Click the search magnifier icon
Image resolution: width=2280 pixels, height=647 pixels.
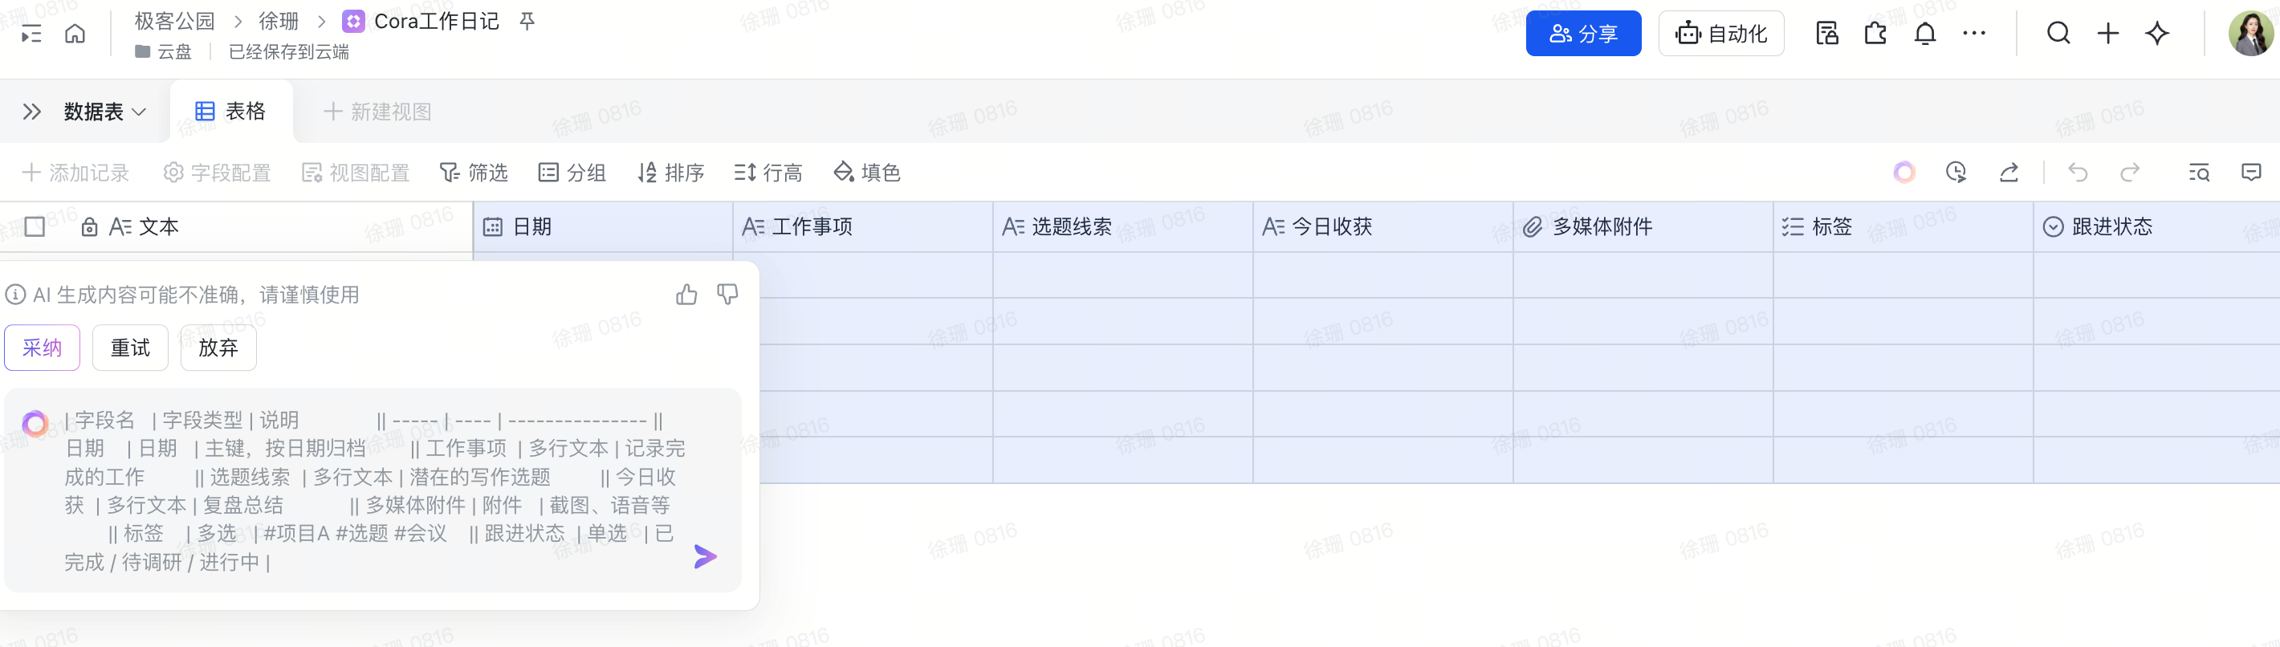coord(2058,34)
